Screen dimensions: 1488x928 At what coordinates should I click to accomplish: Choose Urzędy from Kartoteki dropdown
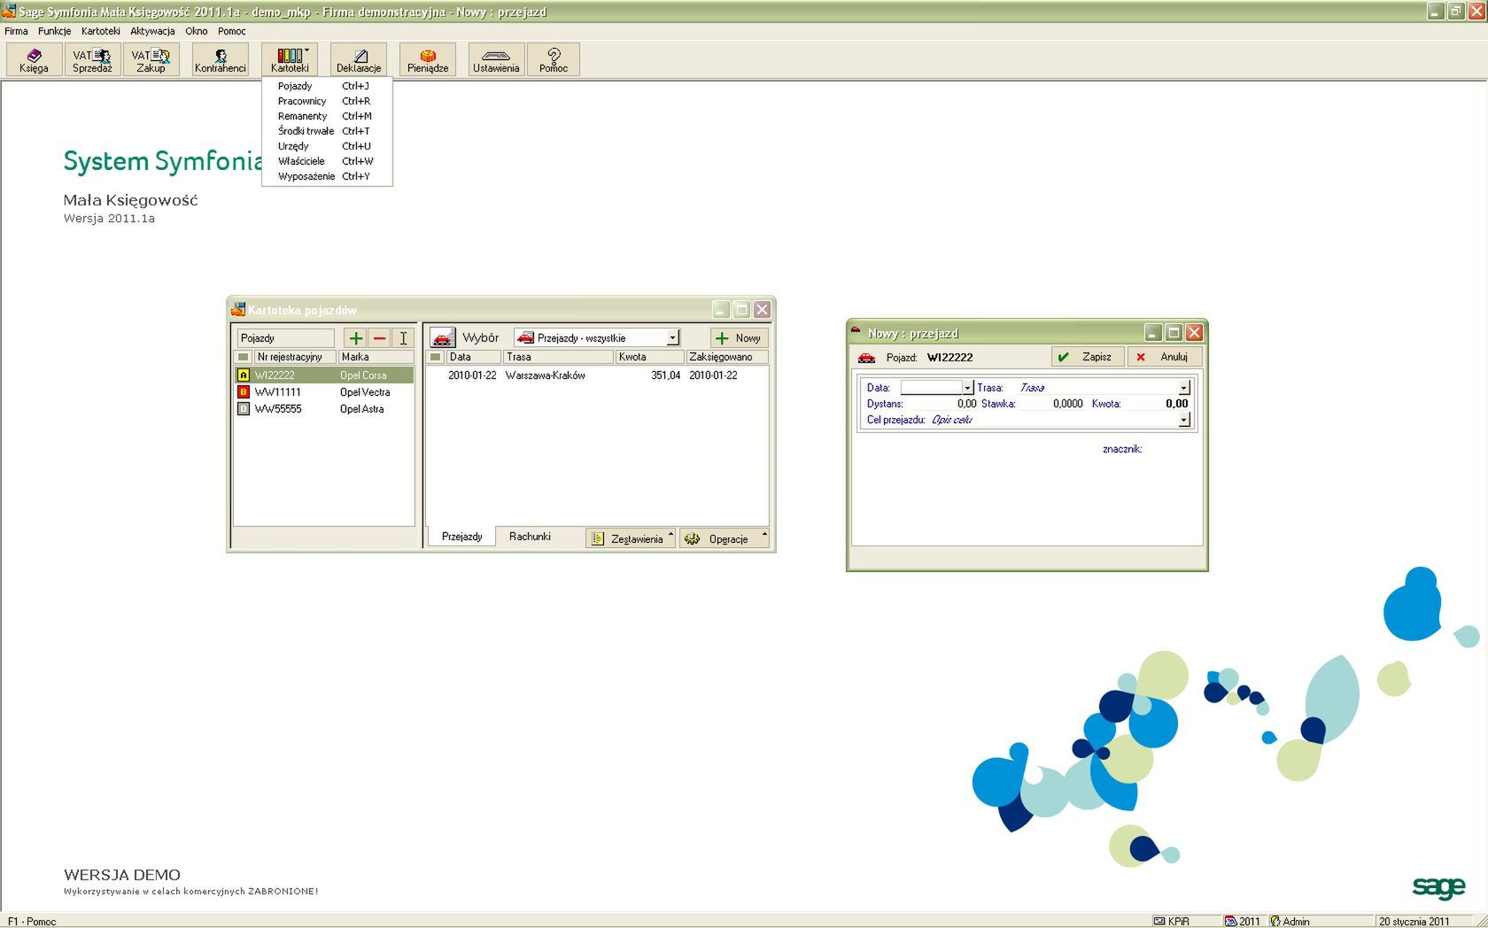(327, 146)
